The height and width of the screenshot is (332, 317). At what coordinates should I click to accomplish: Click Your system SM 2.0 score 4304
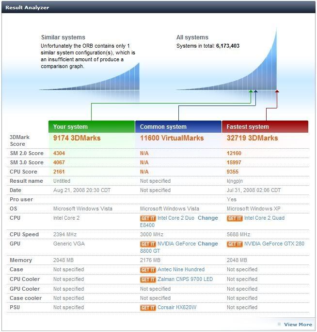(x=59, y=153)
